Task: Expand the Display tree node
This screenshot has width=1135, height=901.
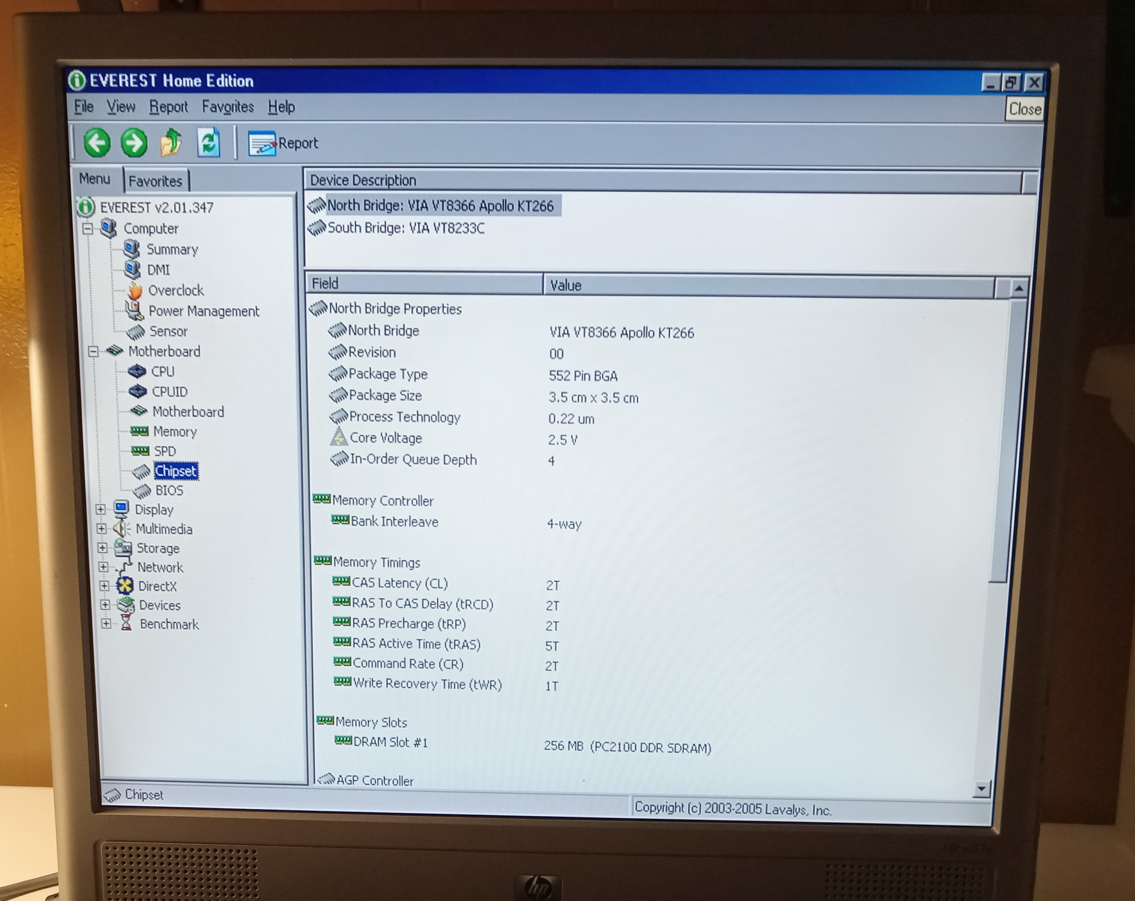Action: 101,510
